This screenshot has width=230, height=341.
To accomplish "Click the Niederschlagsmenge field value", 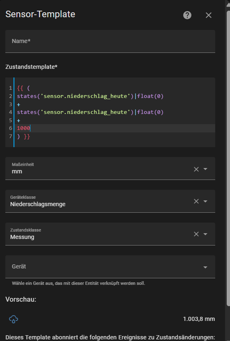I will coord(38,204).
